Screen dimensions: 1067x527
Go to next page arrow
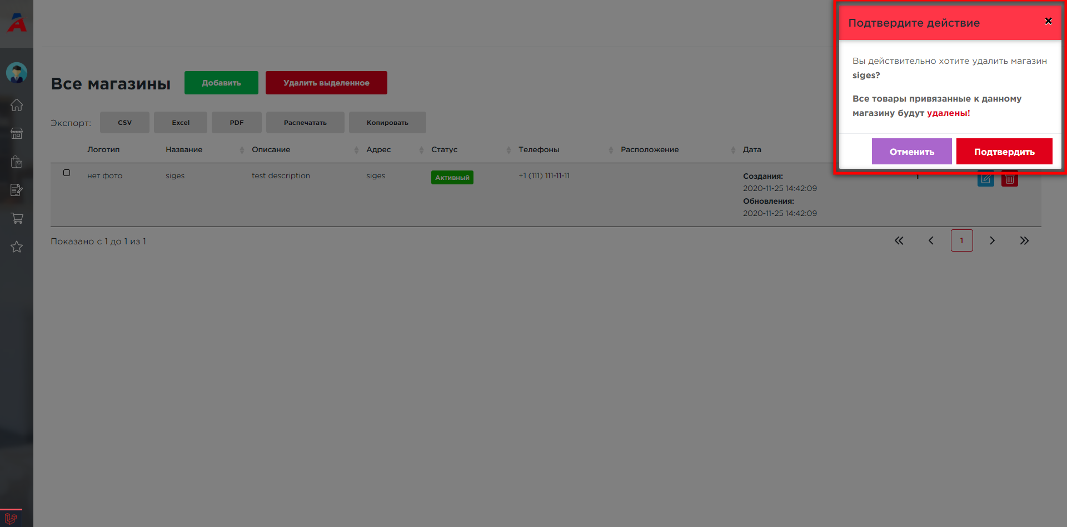click(x=992, y=240)
